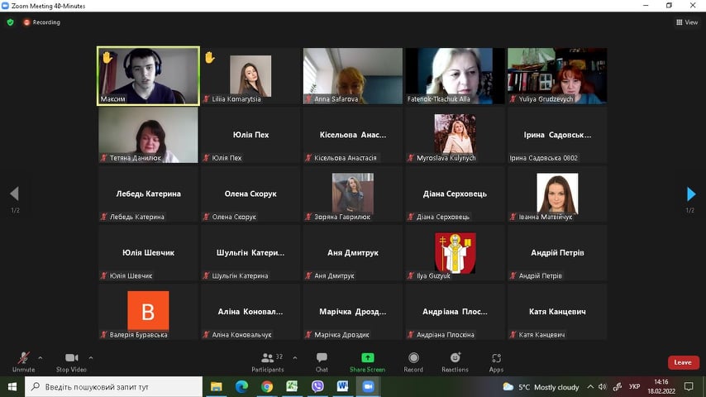The height and width of the screenshot is (397, 706).
Task: Start Share Screen
Action: [x=367, y=361]
